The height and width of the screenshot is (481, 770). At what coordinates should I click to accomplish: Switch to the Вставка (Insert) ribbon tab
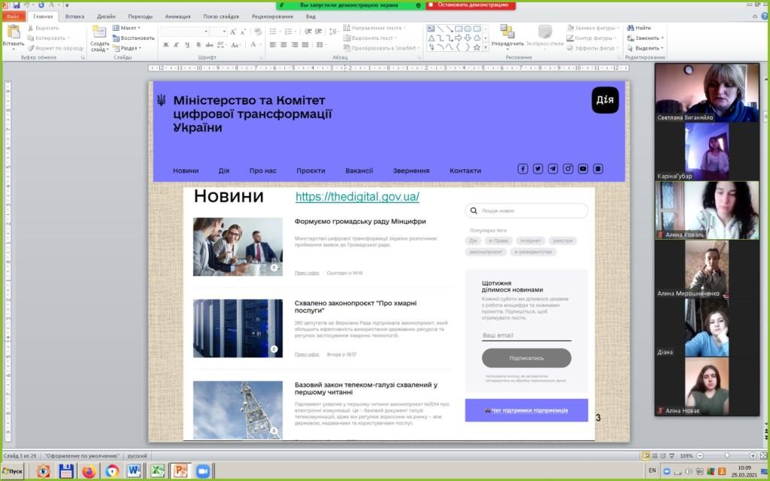click(x=74, y=16)
